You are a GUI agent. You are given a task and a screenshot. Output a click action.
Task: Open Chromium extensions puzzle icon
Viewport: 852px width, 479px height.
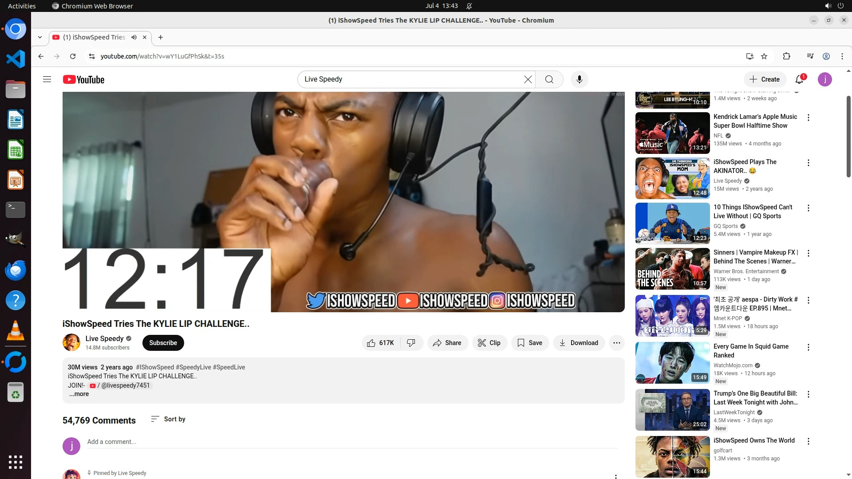pyautogui.click(x=786, y=56)
